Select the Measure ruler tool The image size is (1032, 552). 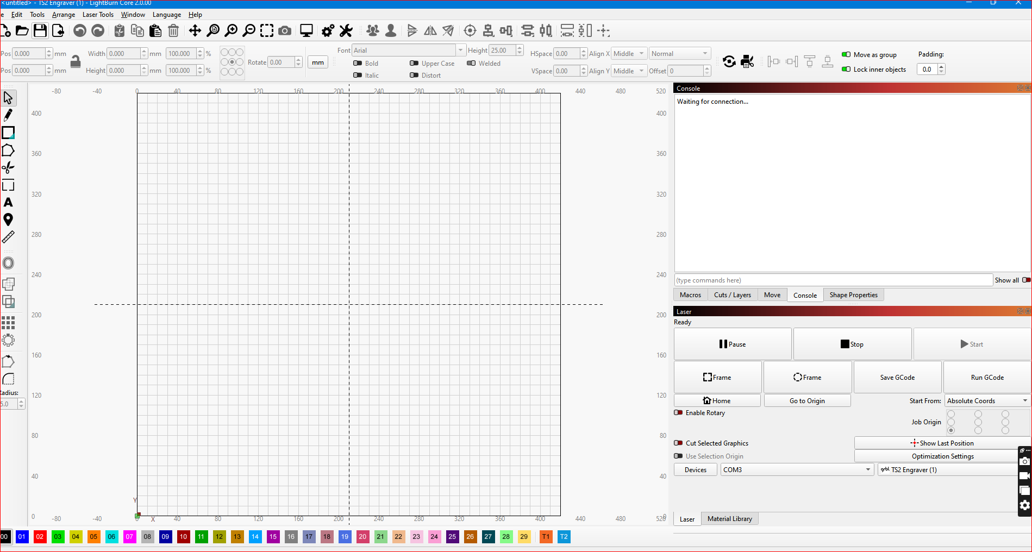pos(8,237)
